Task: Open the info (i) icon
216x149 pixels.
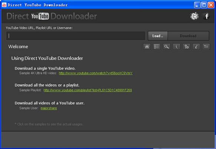Action: click(x=196, y=47)
